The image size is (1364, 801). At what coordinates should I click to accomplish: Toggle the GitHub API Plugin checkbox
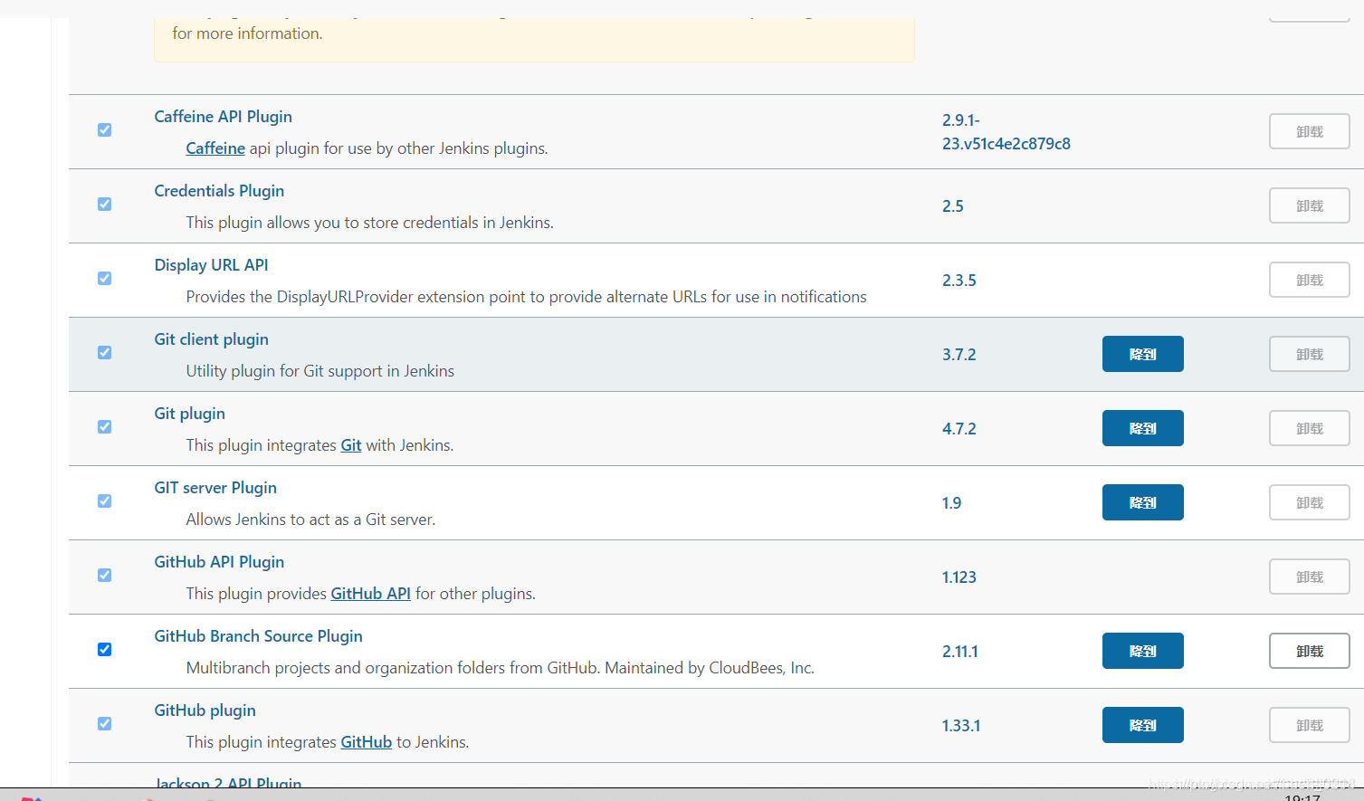(x=105, y=576)
